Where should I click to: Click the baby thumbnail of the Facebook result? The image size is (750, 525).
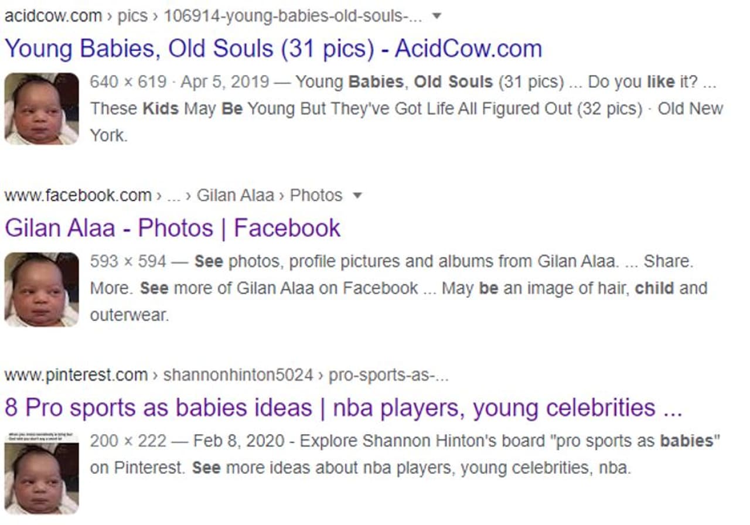[x=42, y=289]
